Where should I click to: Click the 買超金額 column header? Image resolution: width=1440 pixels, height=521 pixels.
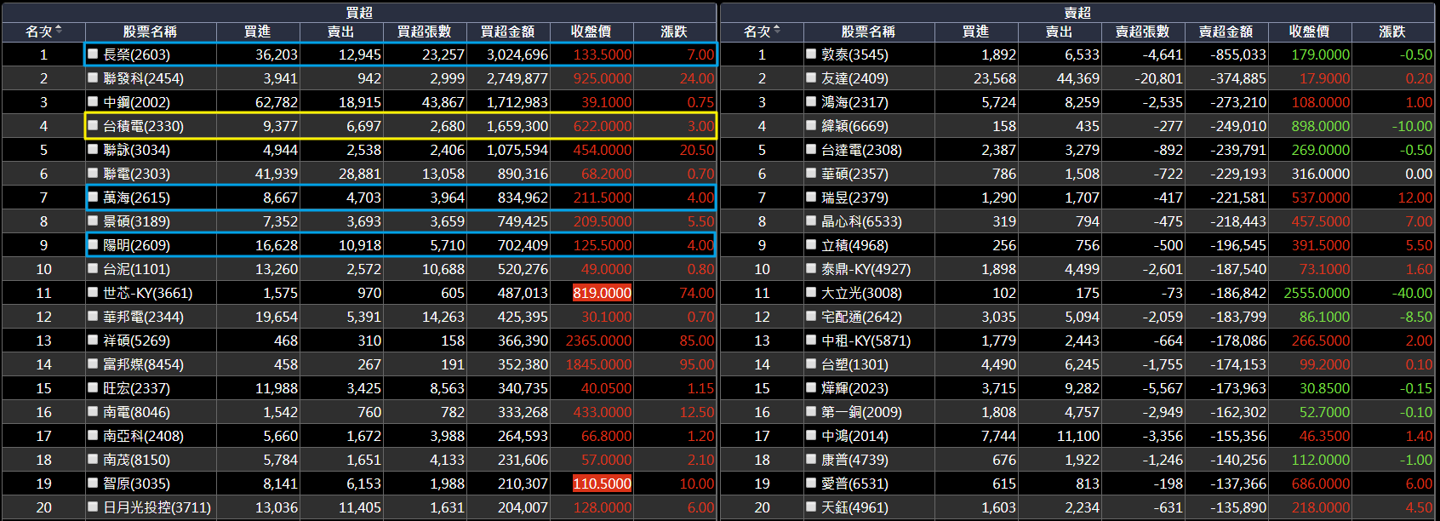point(508,31)
